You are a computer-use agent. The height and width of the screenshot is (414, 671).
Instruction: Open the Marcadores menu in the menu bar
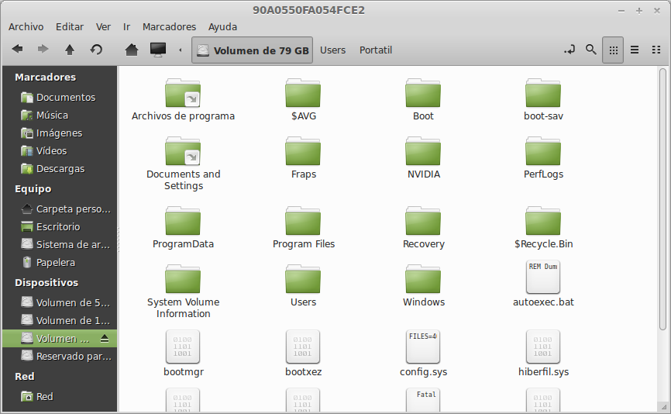coord(169,26)
